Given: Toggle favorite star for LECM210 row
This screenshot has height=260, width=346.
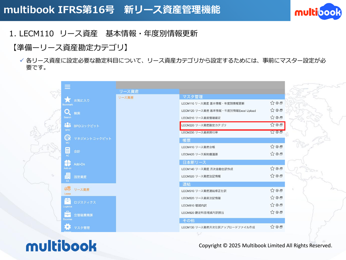Looking at the screenshot, I should pos(272,118).
